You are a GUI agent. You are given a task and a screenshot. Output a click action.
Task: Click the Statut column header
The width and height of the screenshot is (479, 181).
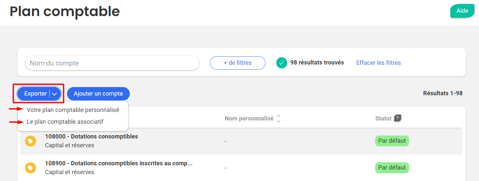point(383,118)
